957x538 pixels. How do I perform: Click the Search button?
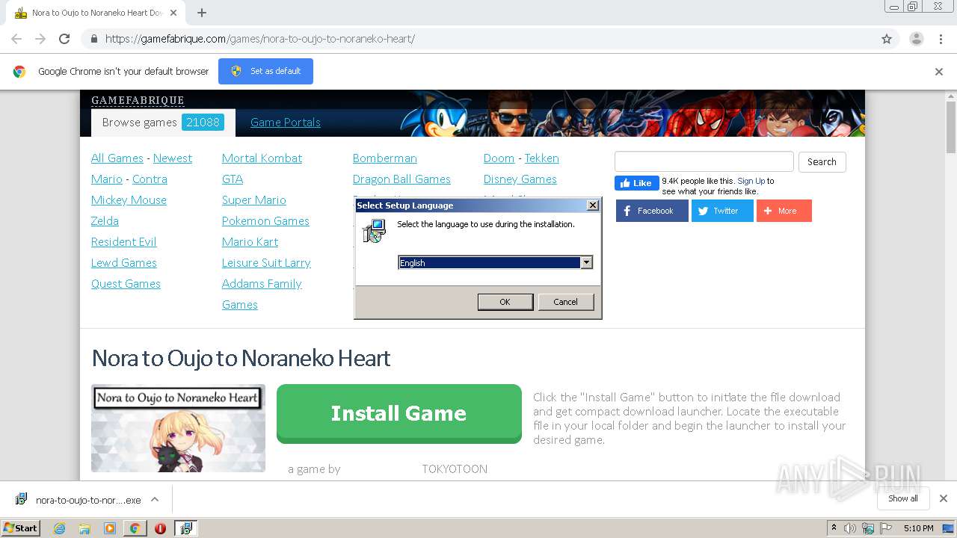822,162
